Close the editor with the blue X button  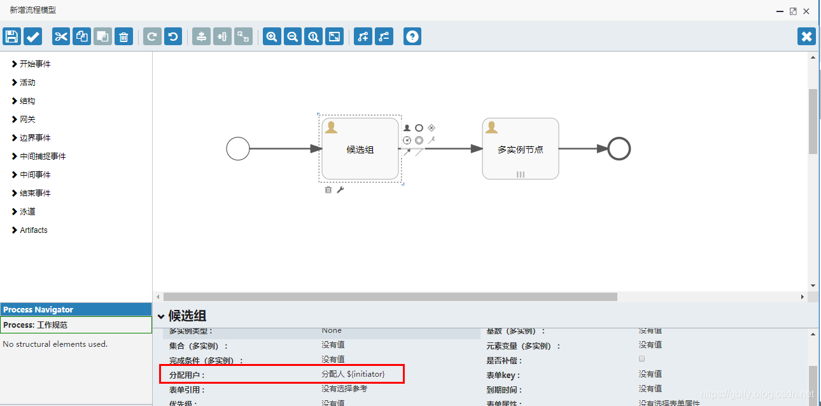tap(807, 36)
